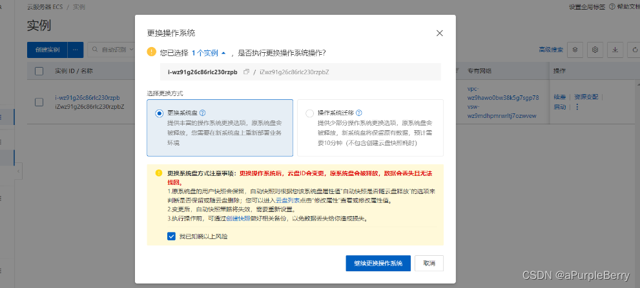Screen dimensions: 640x288
Task: Click 启动 in the 操作 column
Action: coord(559,107)
